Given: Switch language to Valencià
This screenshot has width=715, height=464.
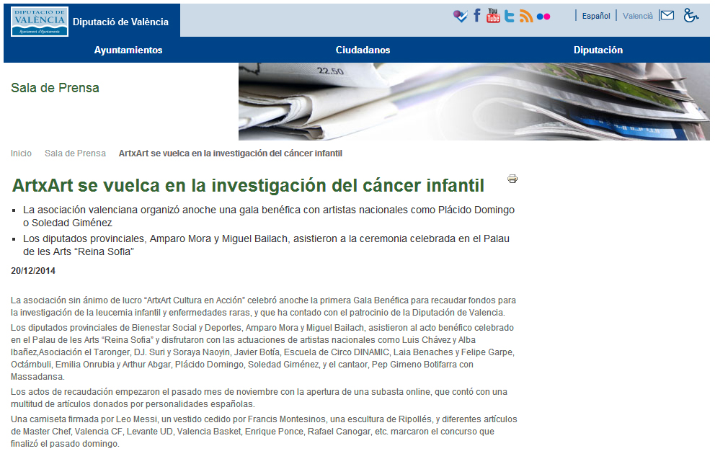Looking at the screenshot, I should pos(637,16).
